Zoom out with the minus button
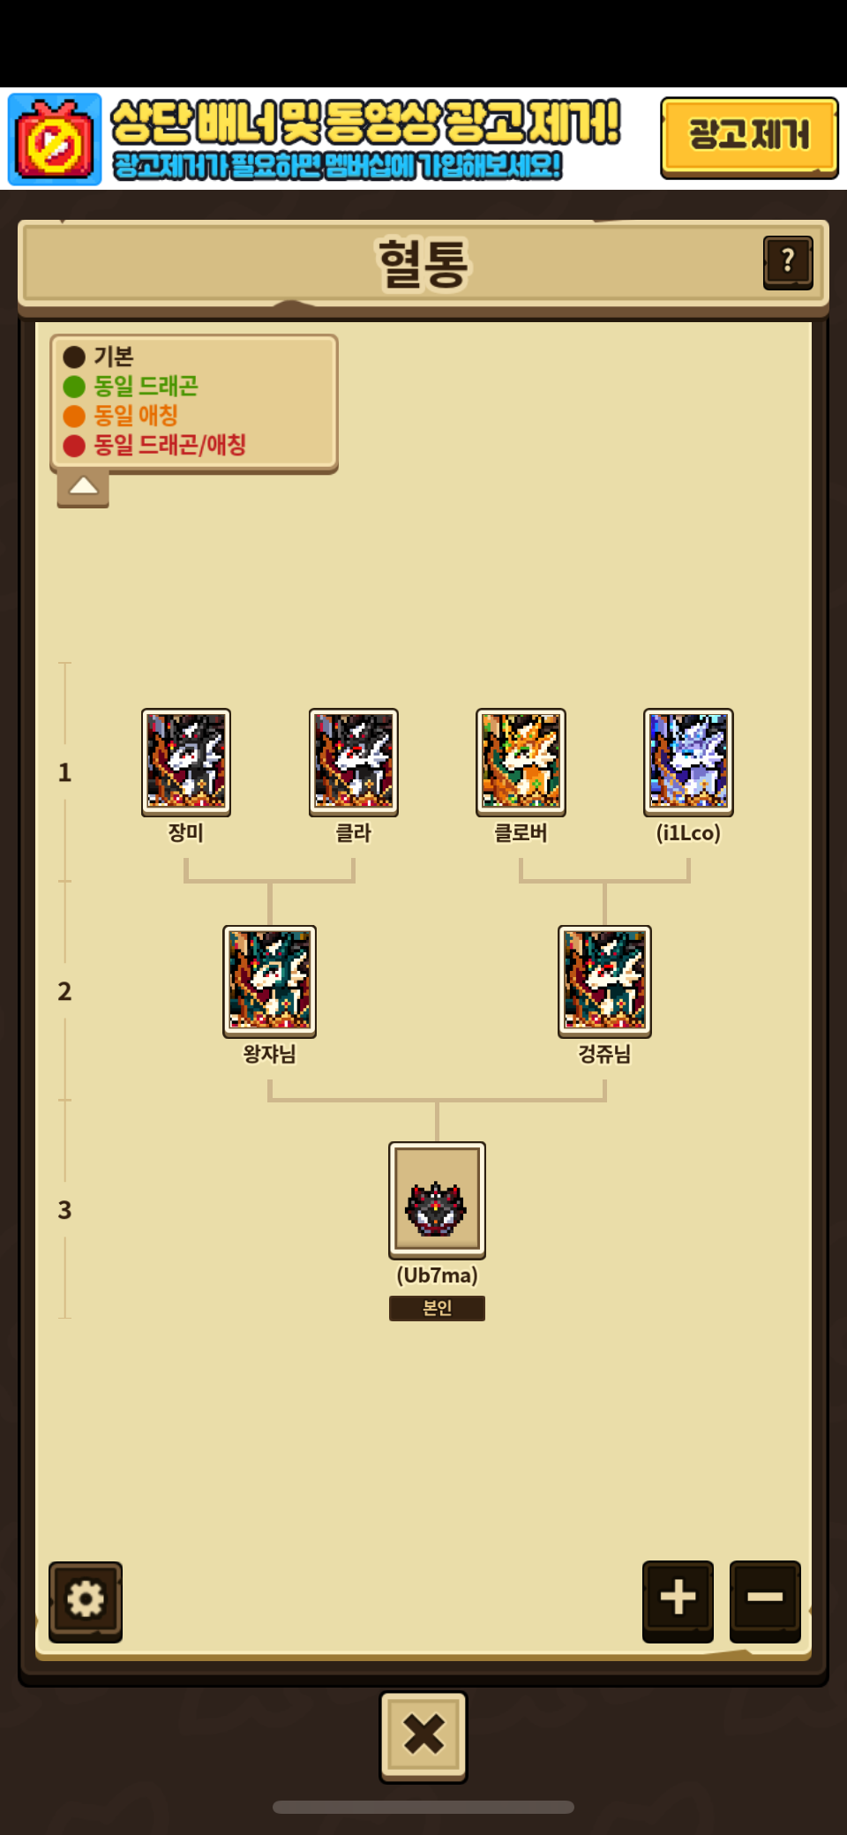 (x=765, y=1598)
